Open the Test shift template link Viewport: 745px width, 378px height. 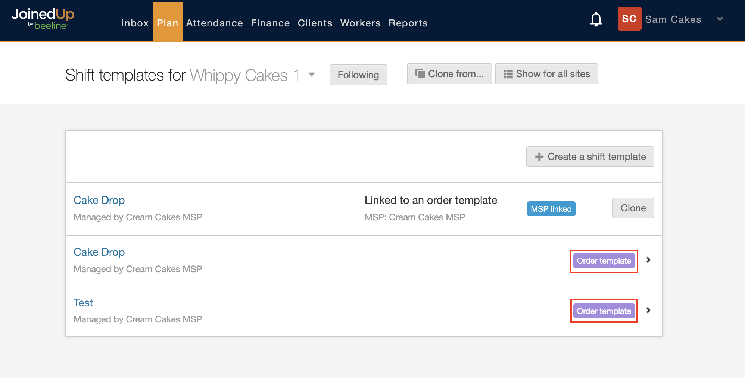[83, 303]
